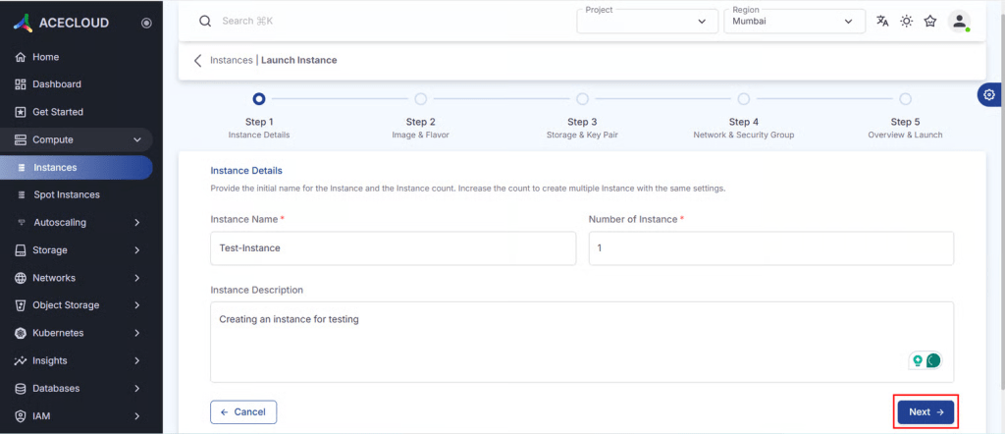The width and height of the screenshot is (1005, 434).
Task: Click the green Grammarly icon in description
Action: [x=933, y=360]
